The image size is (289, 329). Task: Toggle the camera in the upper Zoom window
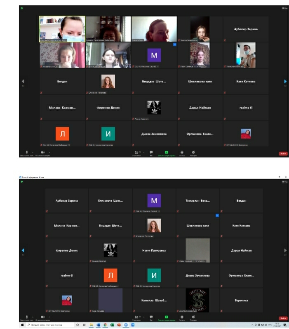[x=42, y=152]
